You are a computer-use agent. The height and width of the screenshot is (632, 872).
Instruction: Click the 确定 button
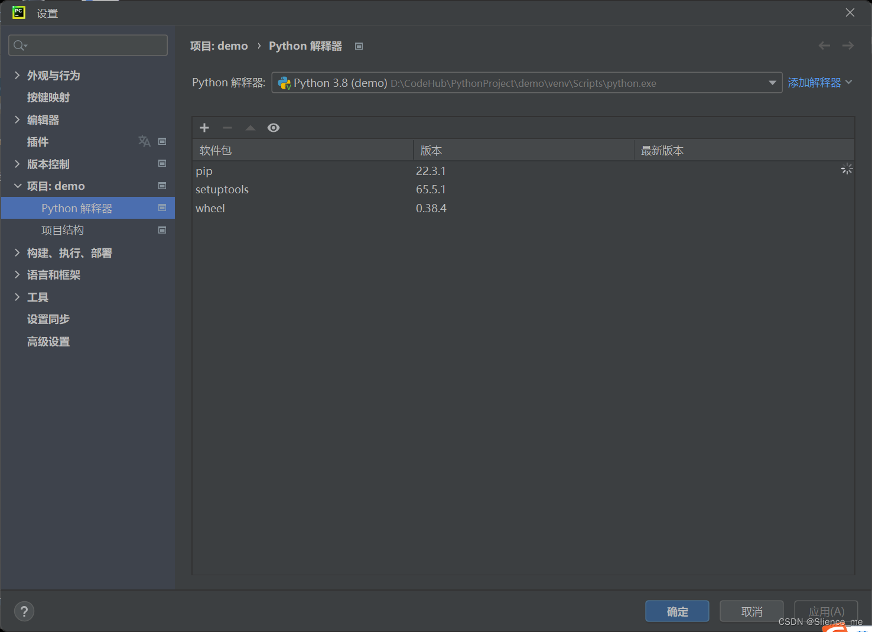pyautogui.click(x=677, y=611)
